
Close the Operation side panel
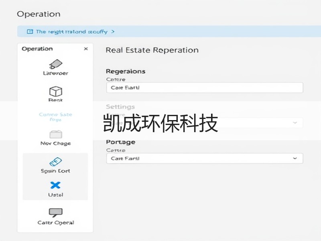(x=86, y=49)
